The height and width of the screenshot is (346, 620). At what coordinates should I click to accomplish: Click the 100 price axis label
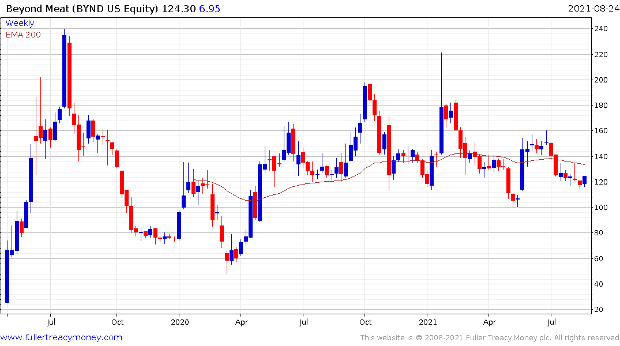coord(600,207)
